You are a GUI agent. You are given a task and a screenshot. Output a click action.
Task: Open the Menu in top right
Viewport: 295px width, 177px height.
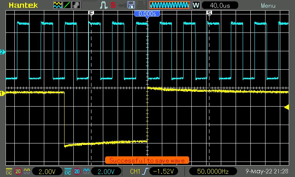click(x=268, y=6)
